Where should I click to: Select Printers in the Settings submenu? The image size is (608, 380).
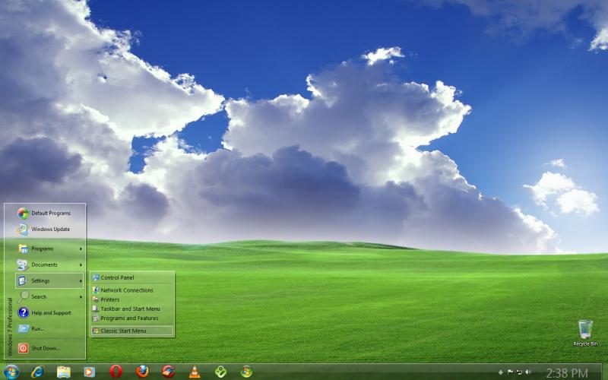(x=131, y=299)
